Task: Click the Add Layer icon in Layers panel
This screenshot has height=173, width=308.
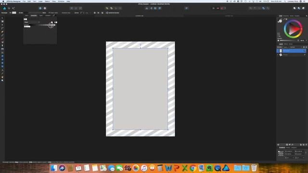Action: point(301,145)
